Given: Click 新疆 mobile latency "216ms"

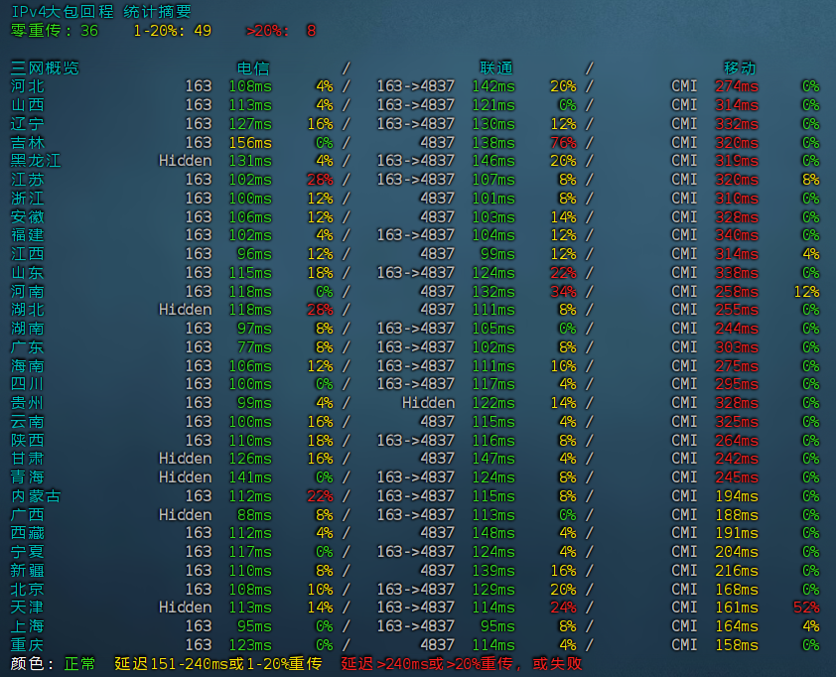Looking at the screenshot, I should (737, 571).
